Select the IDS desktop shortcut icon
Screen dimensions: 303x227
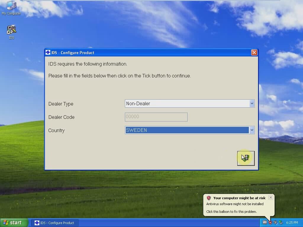(12, 32)
